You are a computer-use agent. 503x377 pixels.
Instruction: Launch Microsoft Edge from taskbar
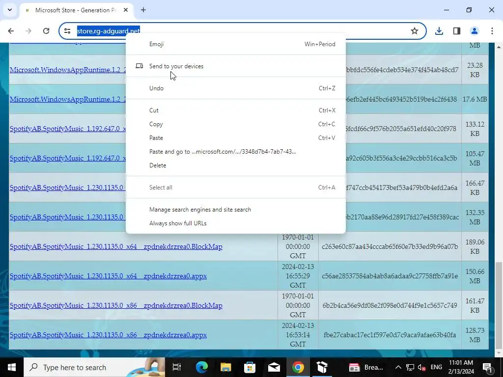coord(201,367)
